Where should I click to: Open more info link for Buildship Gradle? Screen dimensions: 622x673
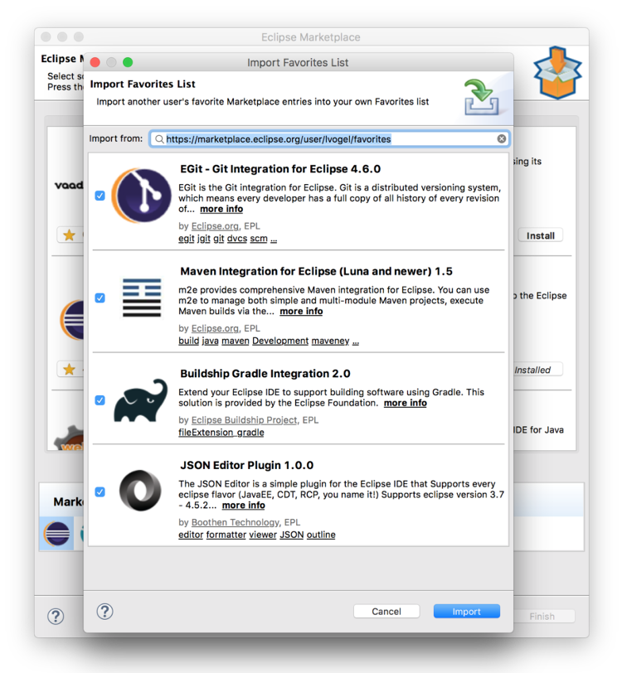[x=405, y=403]
